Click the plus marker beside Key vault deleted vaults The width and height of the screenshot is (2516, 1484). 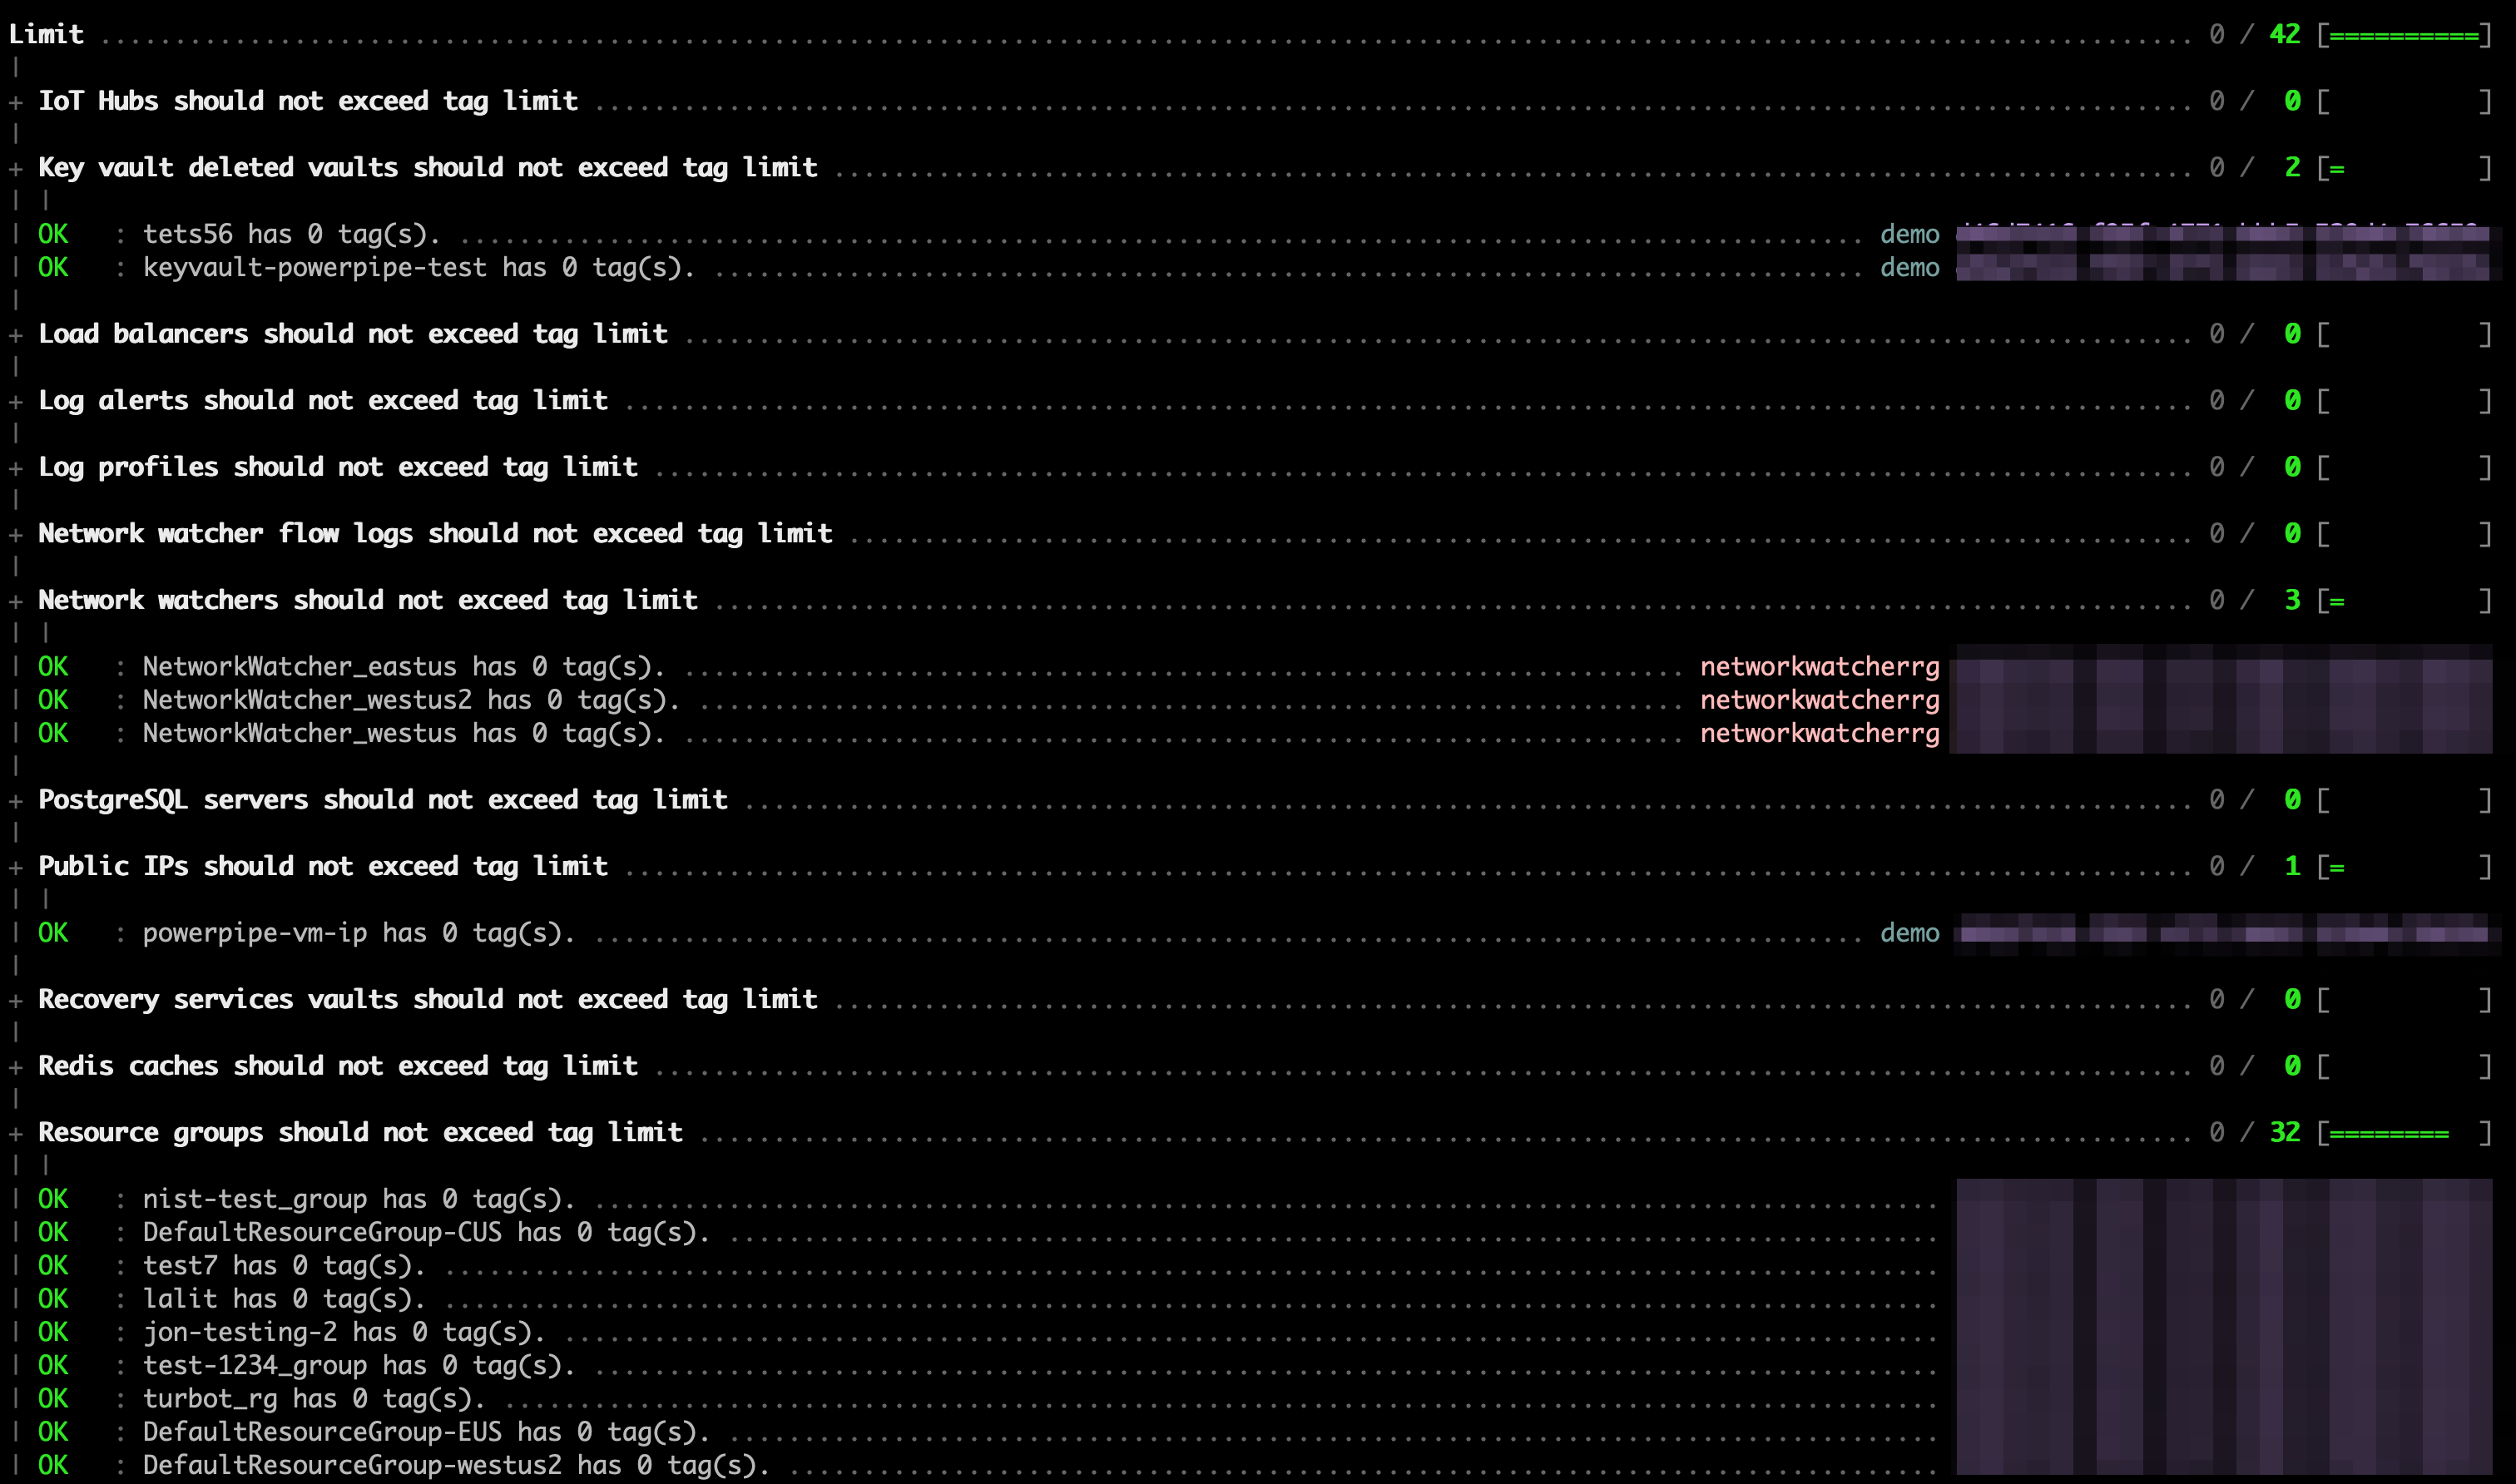coord(16,169)
